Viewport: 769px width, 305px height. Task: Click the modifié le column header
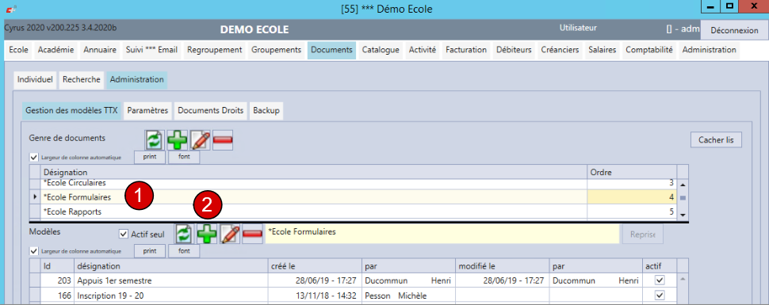pyautogui.click(x=502, y=266)
